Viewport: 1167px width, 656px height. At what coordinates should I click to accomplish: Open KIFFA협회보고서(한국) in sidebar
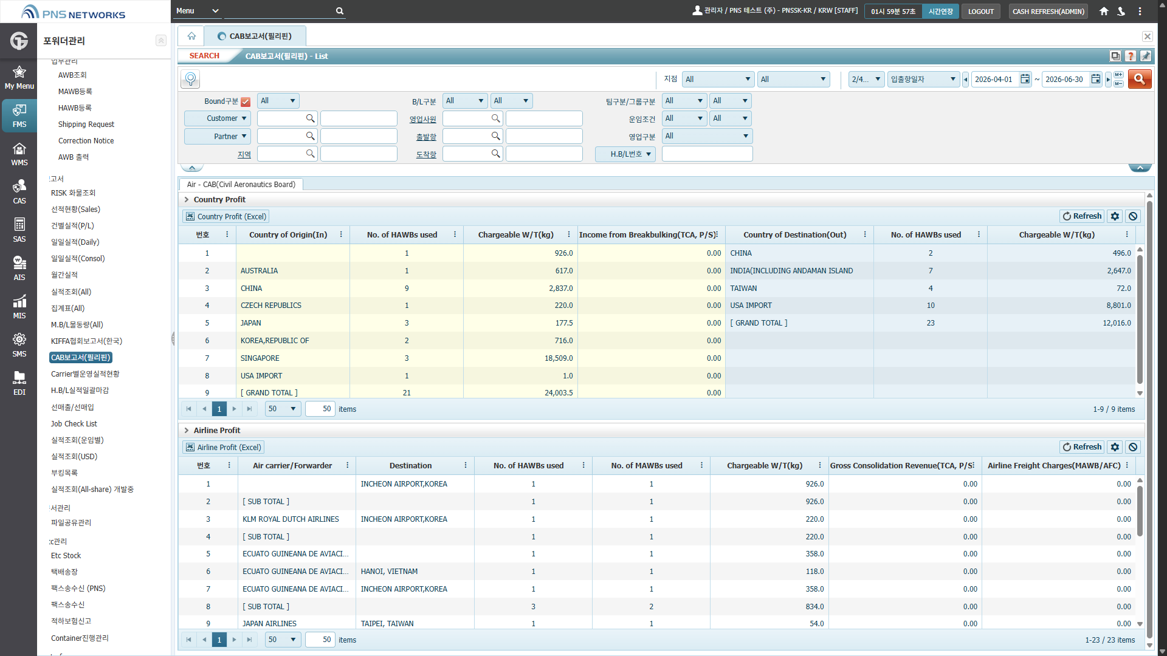point(86,341)
